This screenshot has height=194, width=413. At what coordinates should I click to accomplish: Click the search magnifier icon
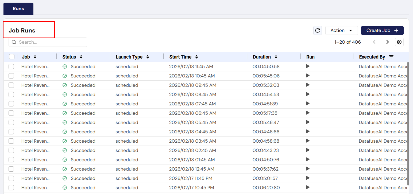[x=14, y=42]
